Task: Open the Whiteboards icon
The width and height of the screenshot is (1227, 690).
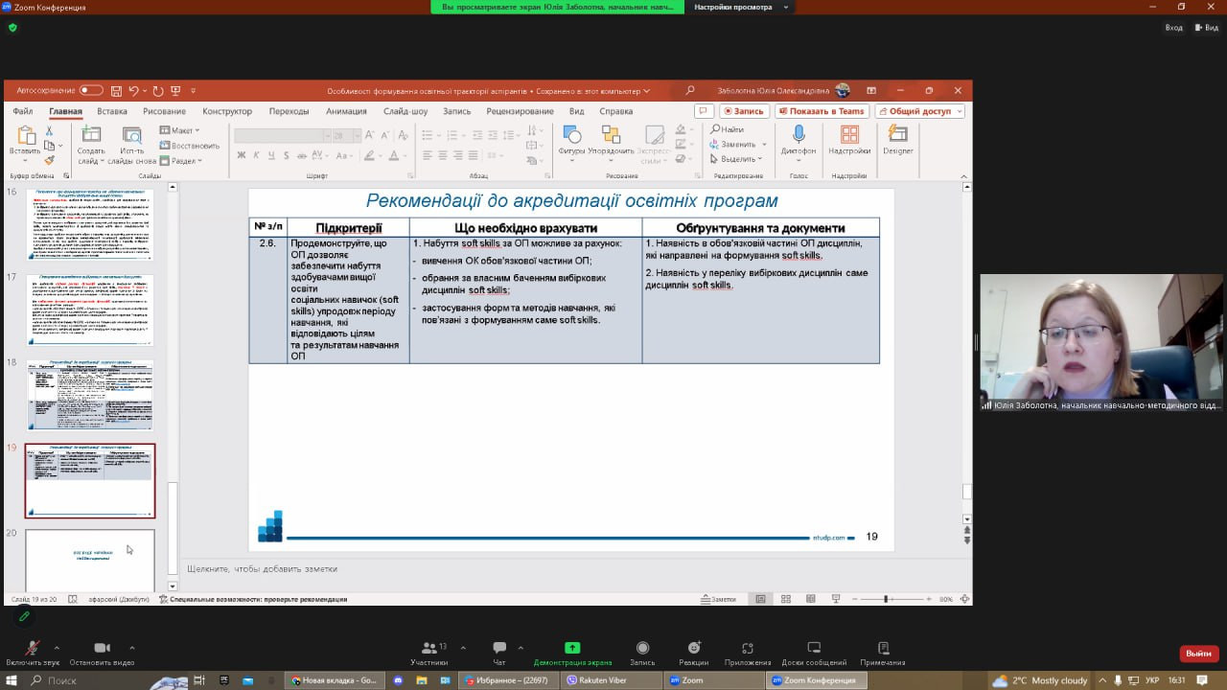Action: click(x=814, y=649)
